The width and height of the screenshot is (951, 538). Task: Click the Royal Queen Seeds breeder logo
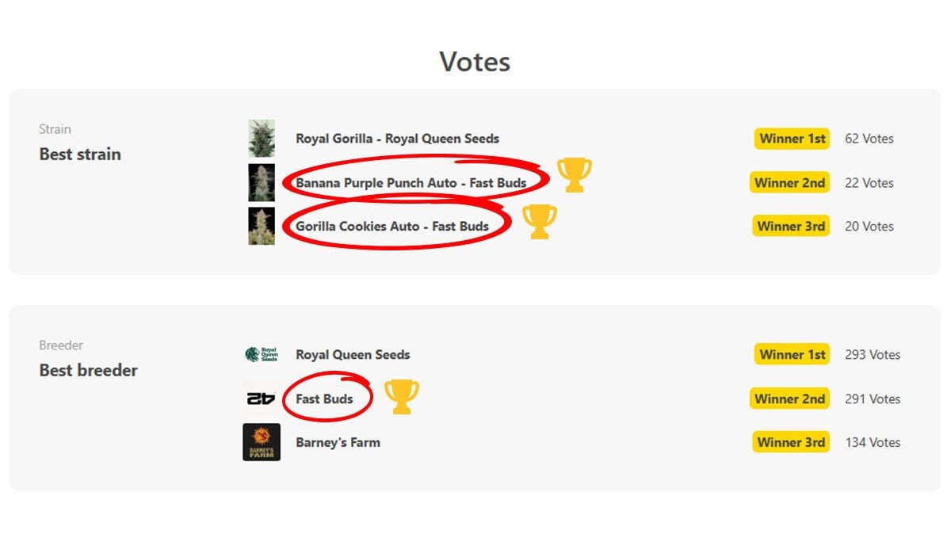click(262, 355)
